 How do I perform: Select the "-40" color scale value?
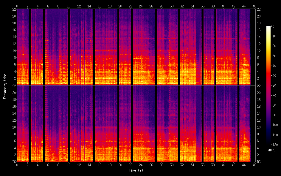point(274,66)
